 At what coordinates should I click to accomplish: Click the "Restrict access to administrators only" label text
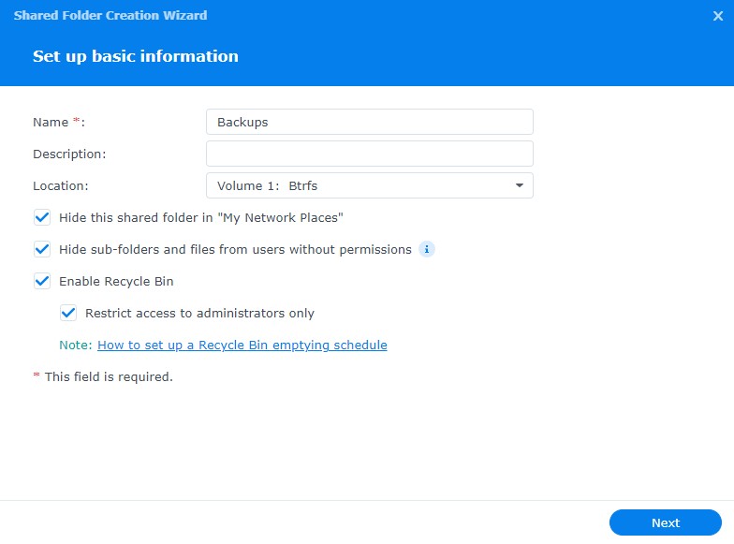click(x=199, y=314)
